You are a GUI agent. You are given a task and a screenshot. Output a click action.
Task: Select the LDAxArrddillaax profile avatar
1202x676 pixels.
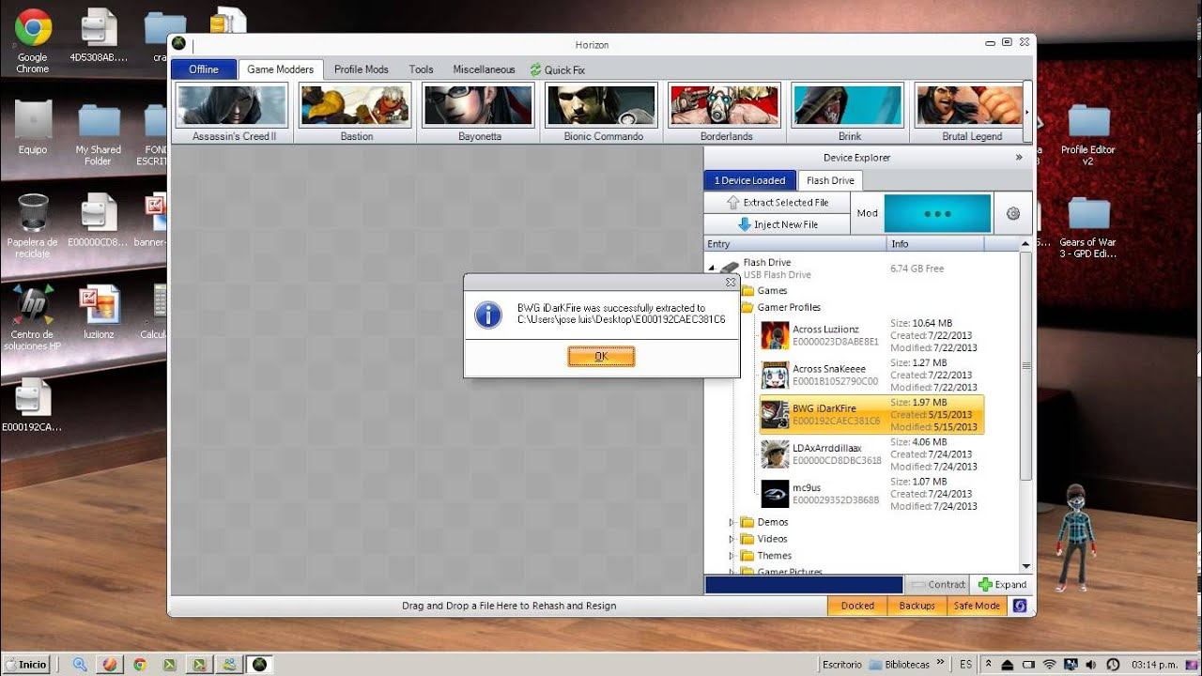pyautogui.click(x=775, y=453)
